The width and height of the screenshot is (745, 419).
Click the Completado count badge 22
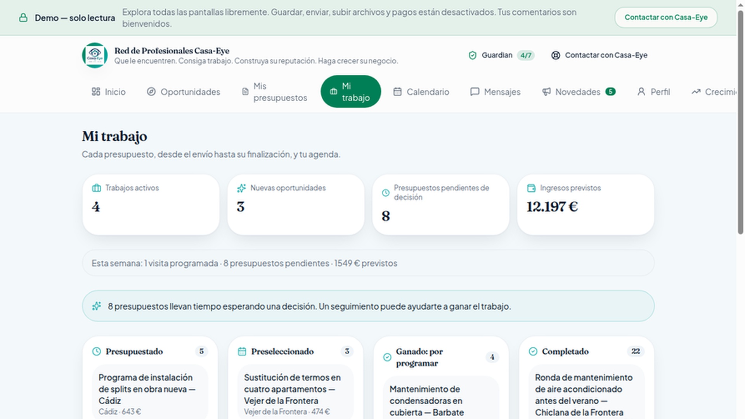(x=636, y=351)
